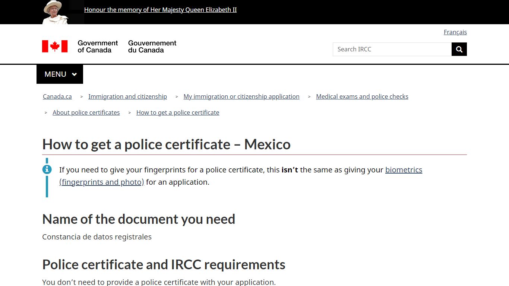Click the sentence 'You don't need to provide a police certificate'
This screenshot has width=509, height=286.
coord(159,282)
